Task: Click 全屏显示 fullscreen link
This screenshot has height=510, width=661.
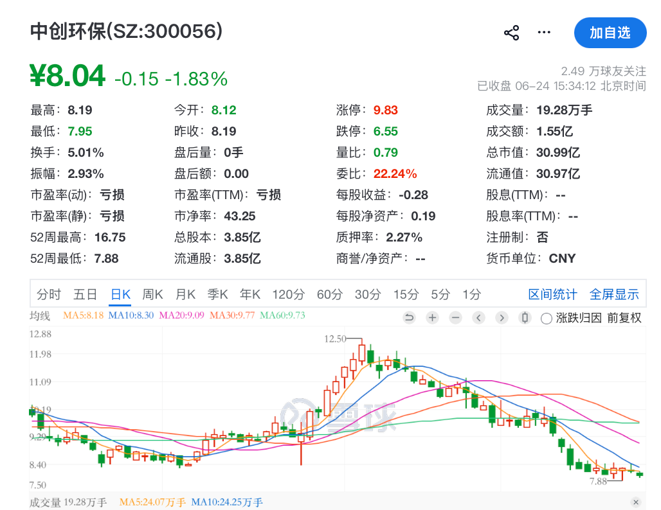Action: tap(614, 294)
